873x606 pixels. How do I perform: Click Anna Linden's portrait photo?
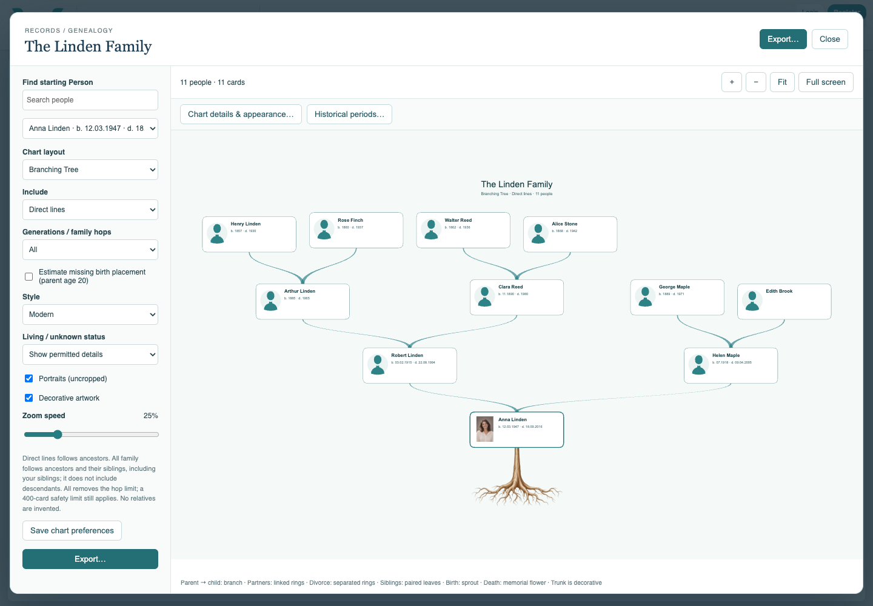coord(484,429)
